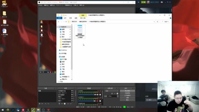This screenshot has height=112, width=199.
Task: Hide the 视频捕获设备 source with eye icon
Action: [x=72, y=91]
